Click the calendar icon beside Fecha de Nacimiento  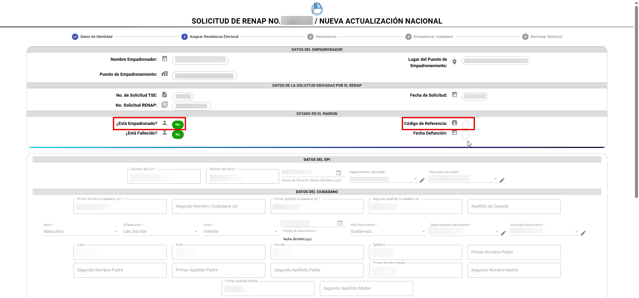[340, 223]
